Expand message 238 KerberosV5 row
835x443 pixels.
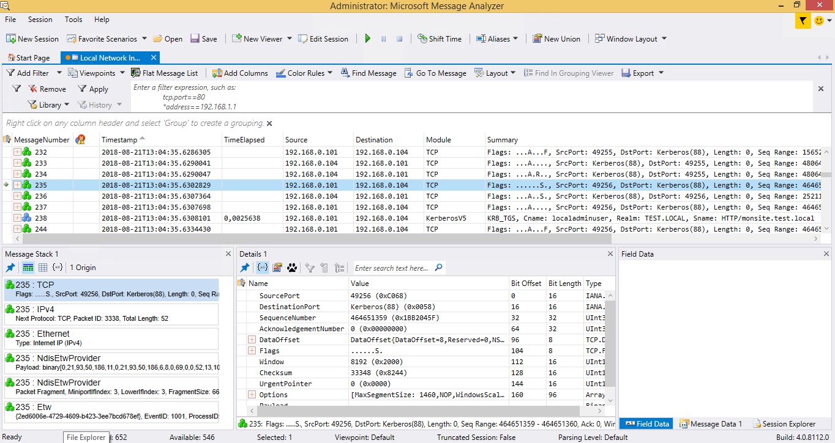click(17, 218)
